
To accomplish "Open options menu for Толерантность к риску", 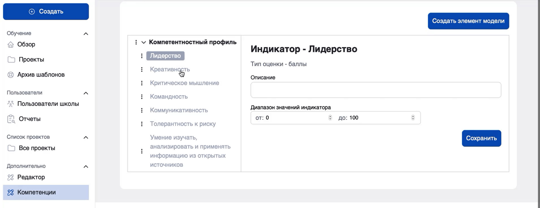I will click(142, 124).
